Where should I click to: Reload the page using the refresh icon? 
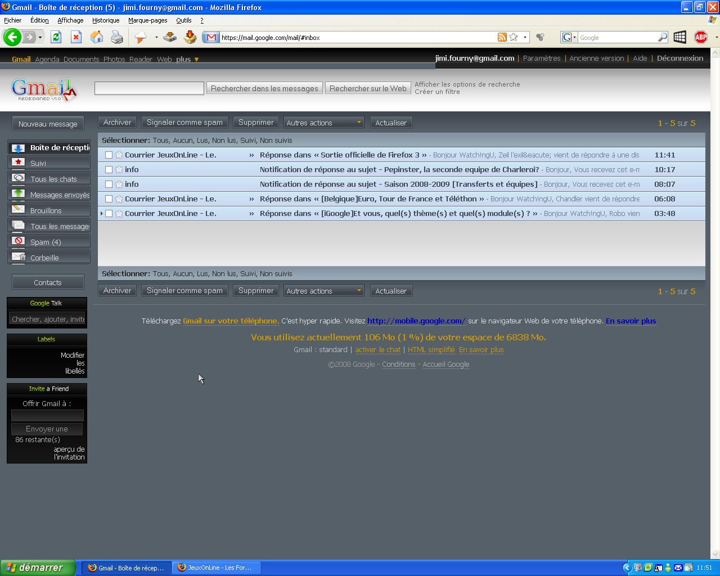click(x=56, y=37)
